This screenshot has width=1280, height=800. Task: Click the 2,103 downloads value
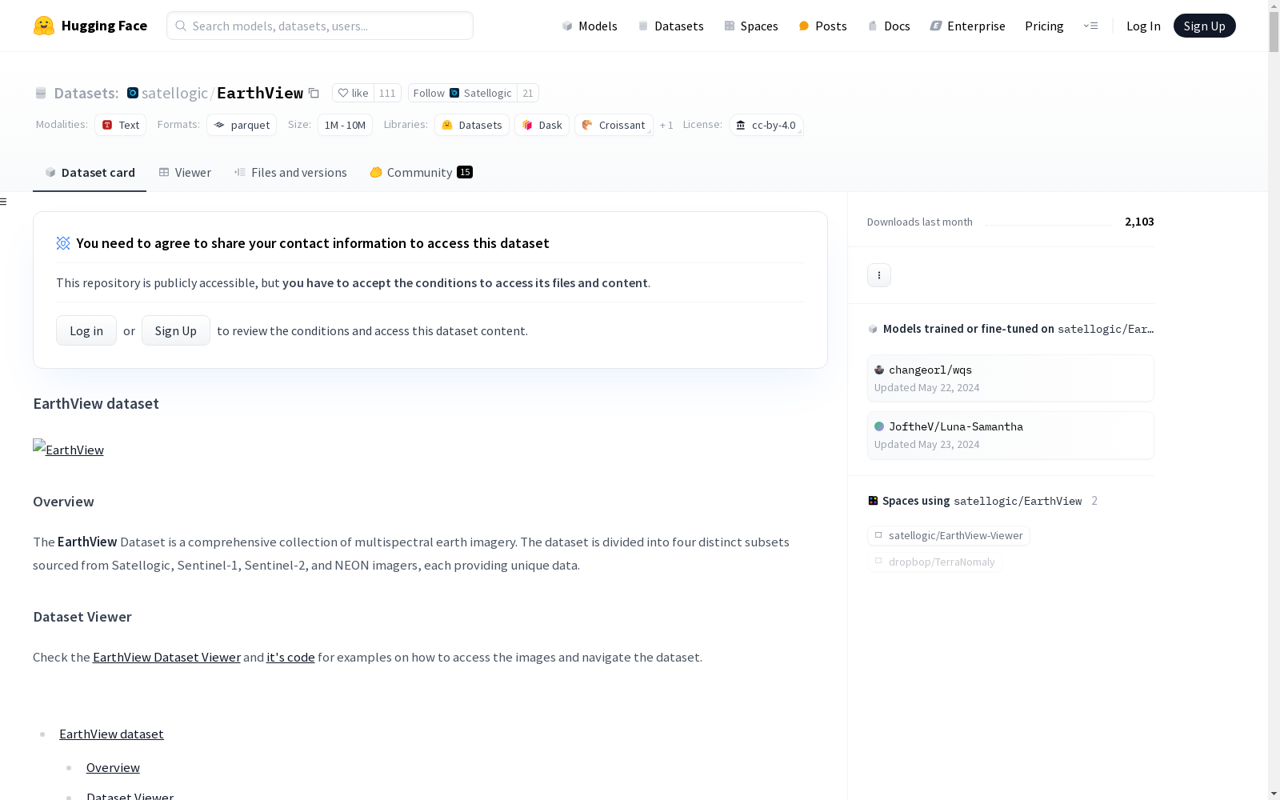pyautogui.click(x=1139, y=222)
